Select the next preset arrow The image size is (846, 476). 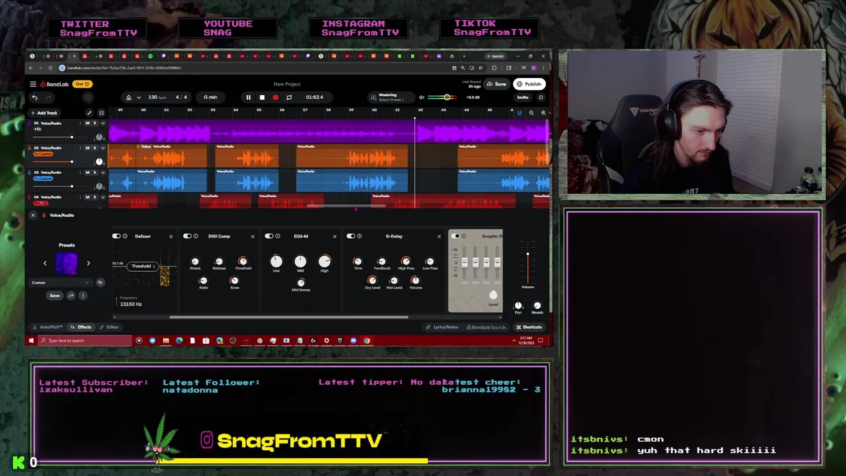tap(88, 263)
